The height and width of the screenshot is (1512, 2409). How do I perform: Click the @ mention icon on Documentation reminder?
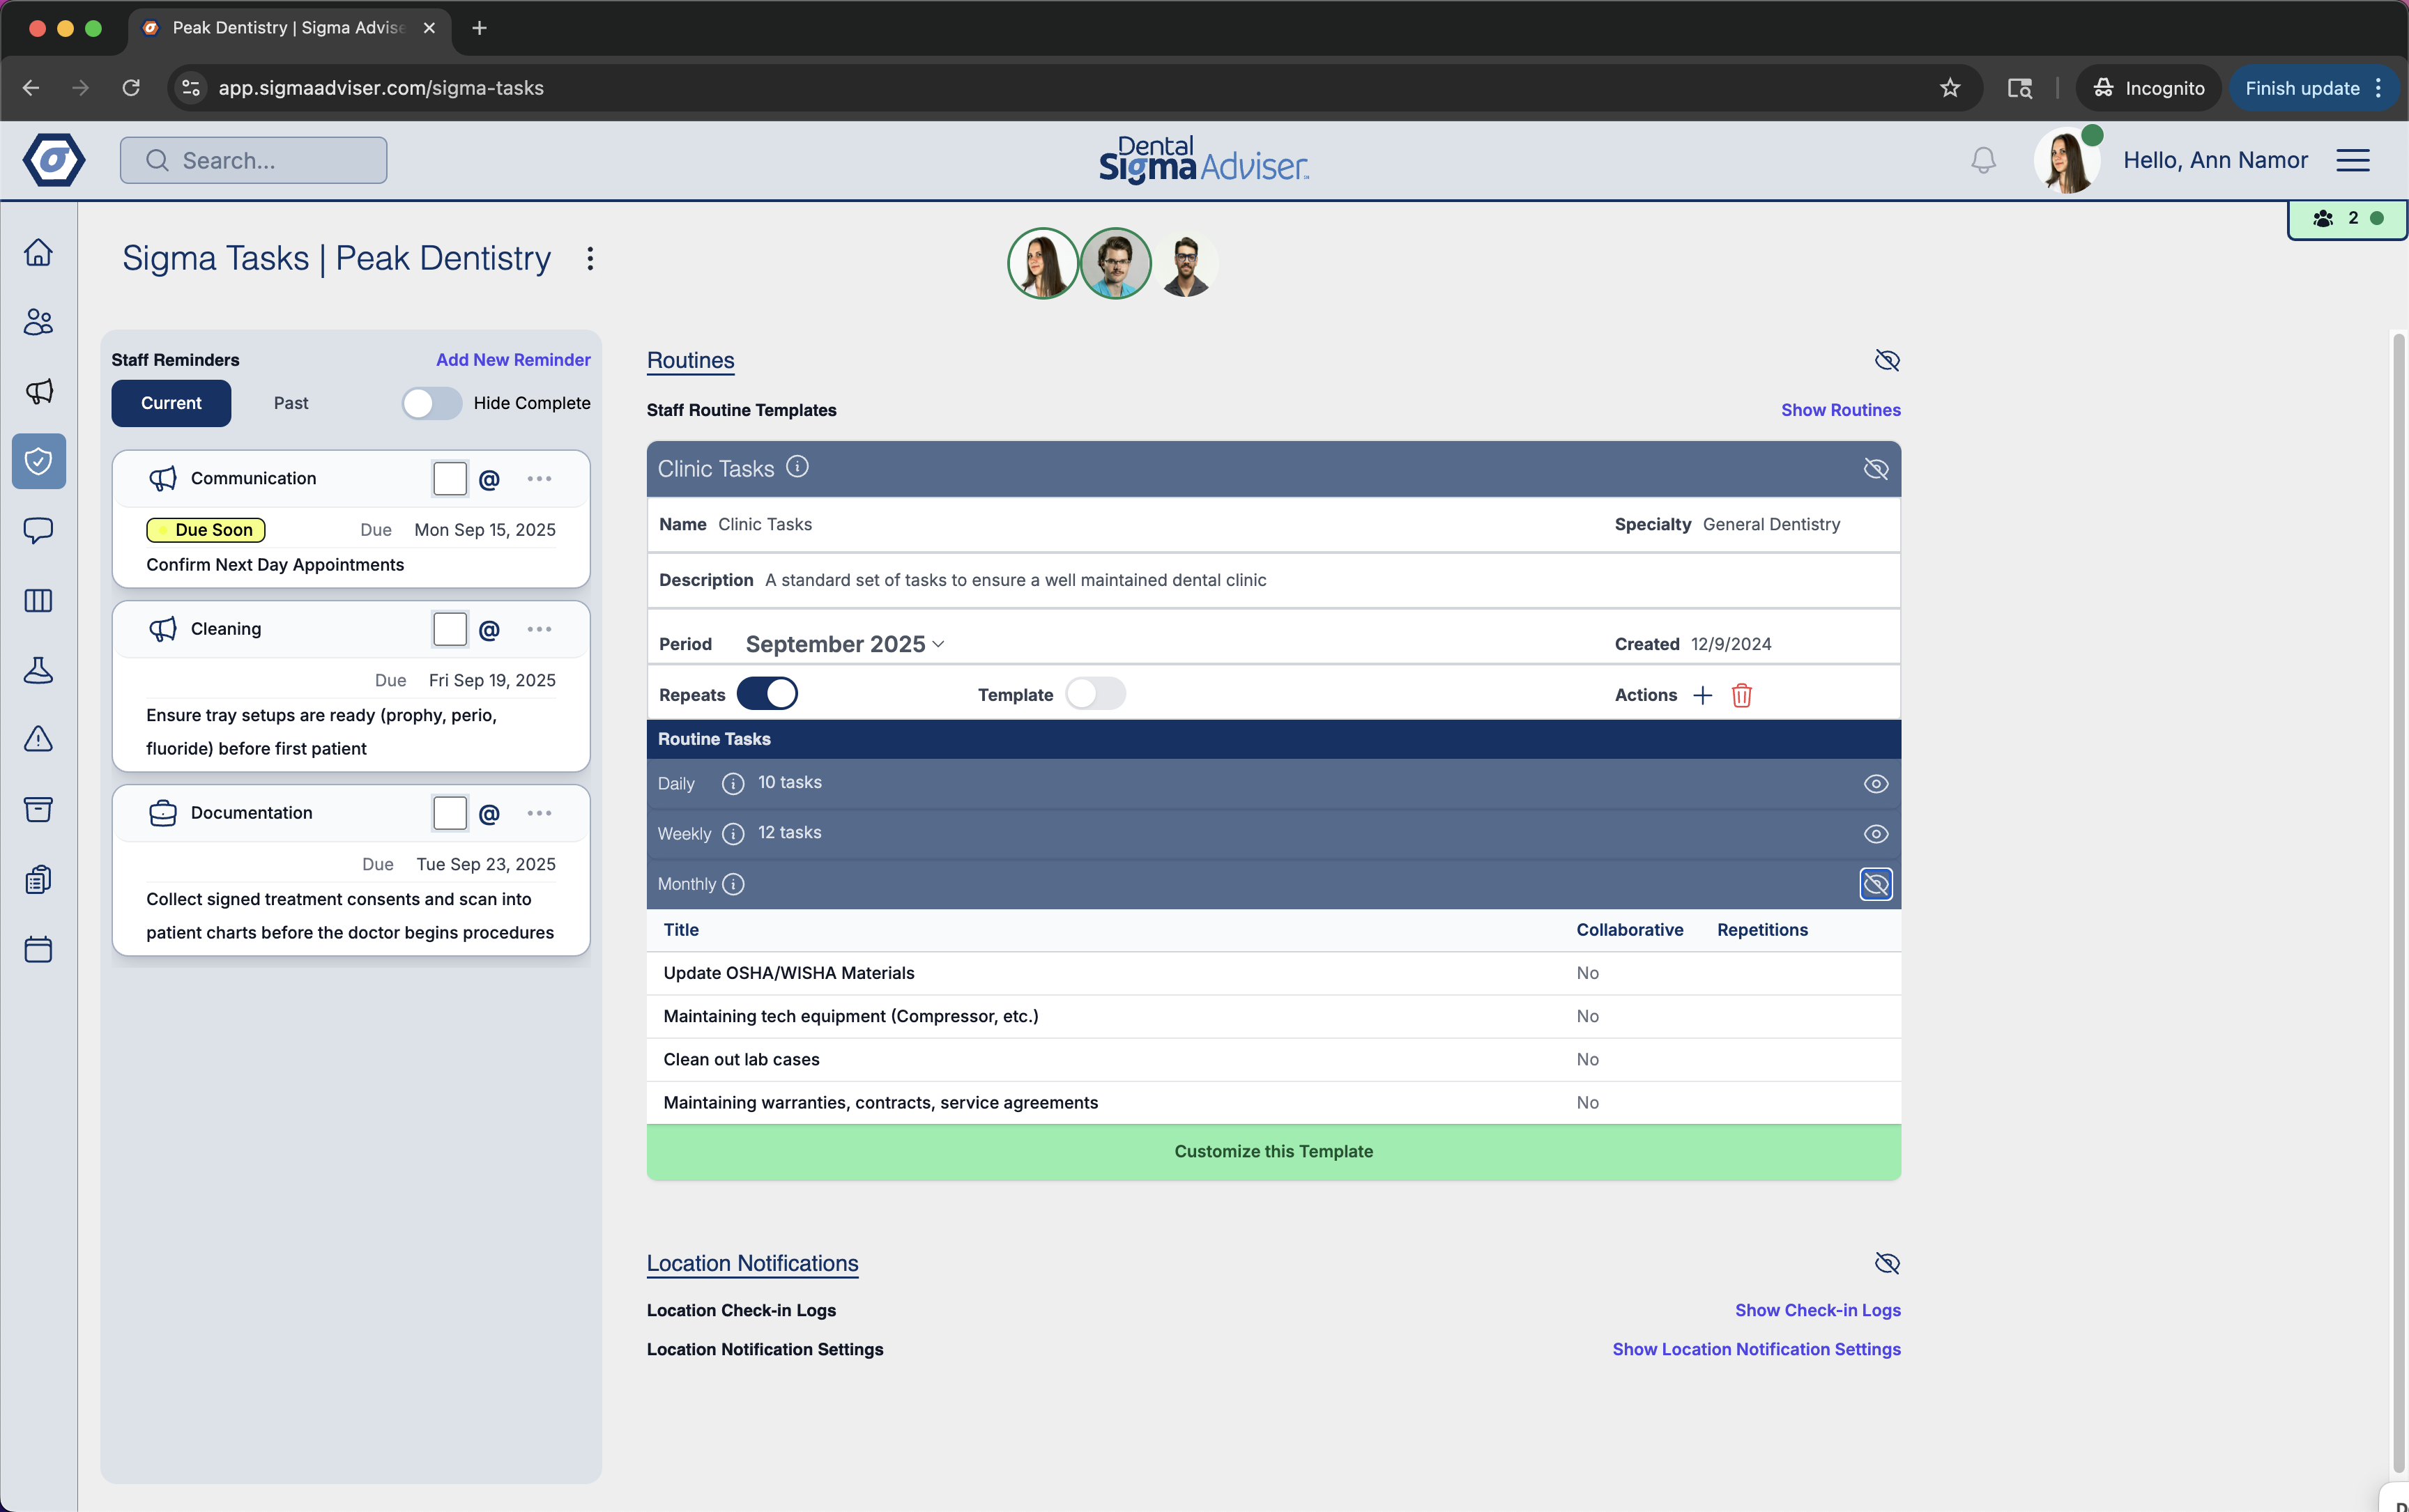[489, 814]
